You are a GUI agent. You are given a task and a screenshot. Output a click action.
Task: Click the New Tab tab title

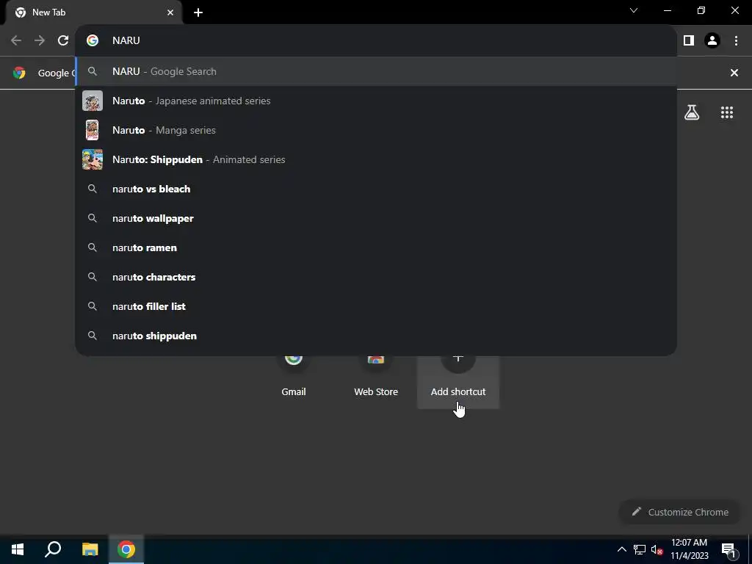pyautogui.click(x=48, y=12)
